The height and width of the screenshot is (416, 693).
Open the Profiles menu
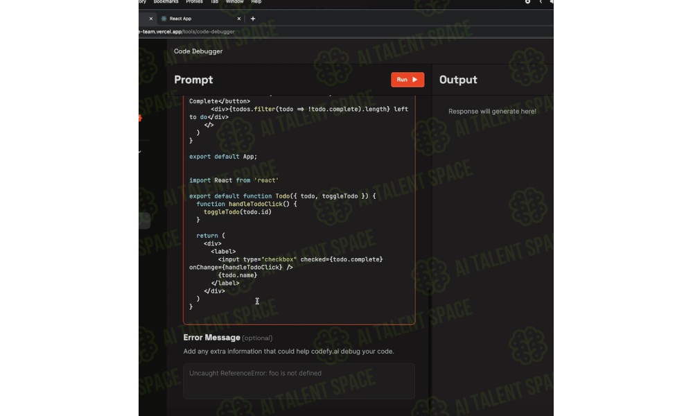(194, 2)
